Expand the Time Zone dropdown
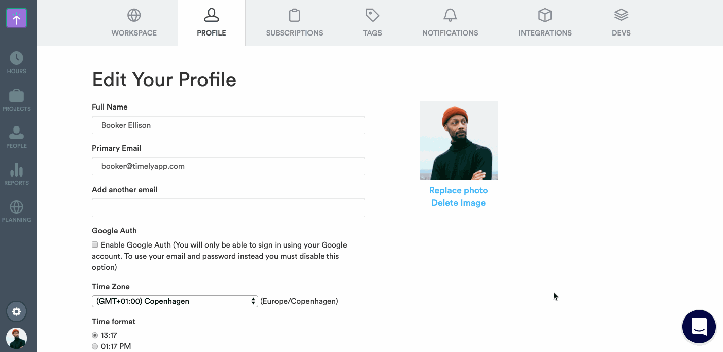The width and height of the screenshot is (723, 352). click(175, 301)
